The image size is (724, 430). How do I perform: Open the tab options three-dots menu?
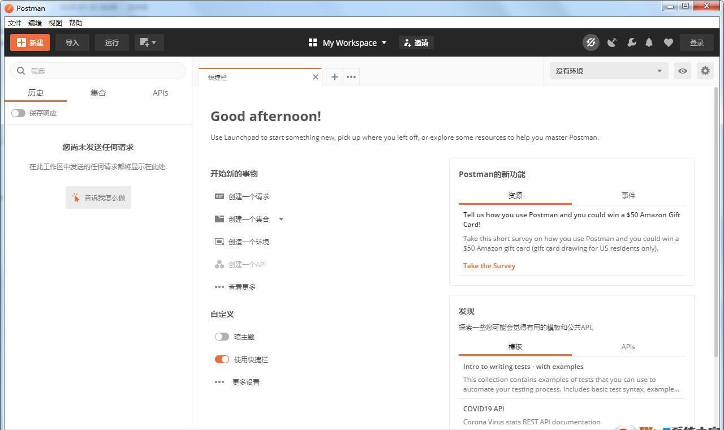(x=351, y=77)
